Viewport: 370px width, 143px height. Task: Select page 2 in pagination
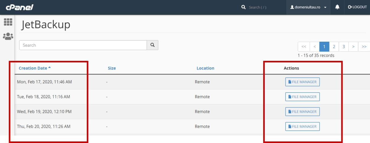334,47
